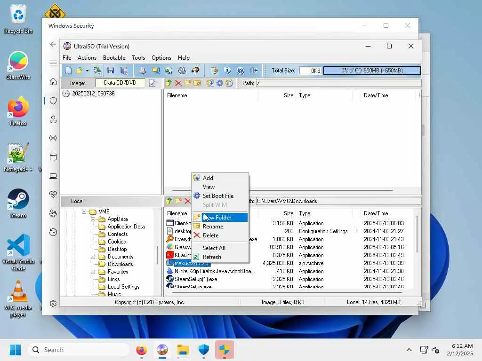Click the Properties info icon
The height and width of the screenshot is (361, 482).
(x=227, y=71)
